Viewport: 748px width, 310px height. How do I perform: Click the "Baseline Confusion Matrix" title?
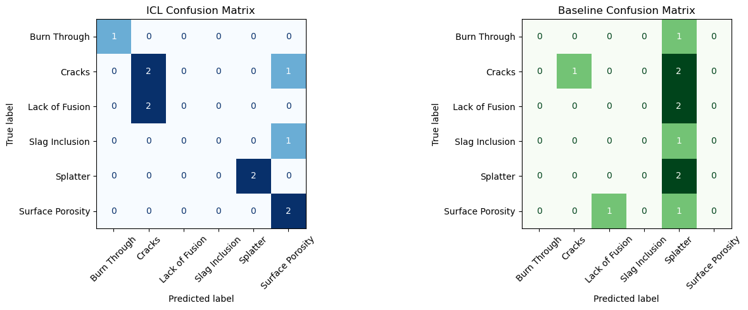626,10
